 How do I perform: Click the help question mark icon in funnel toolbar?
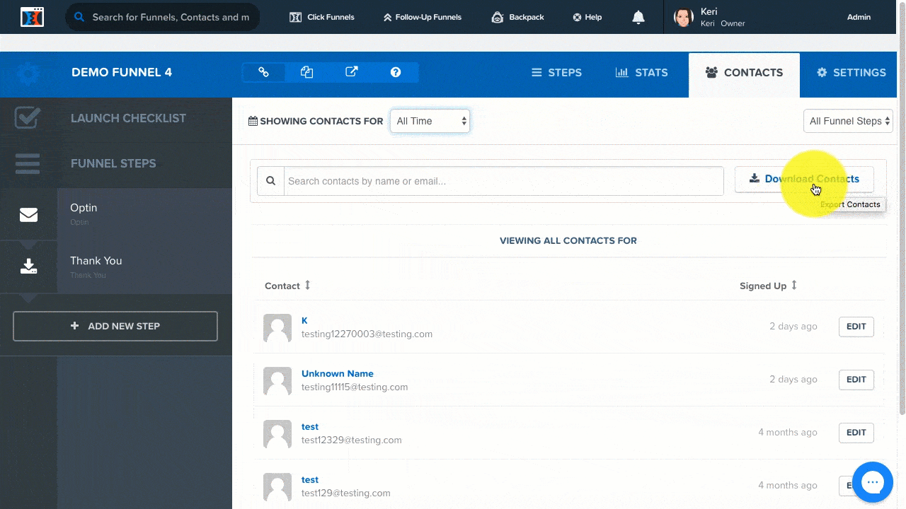[396, 71]
